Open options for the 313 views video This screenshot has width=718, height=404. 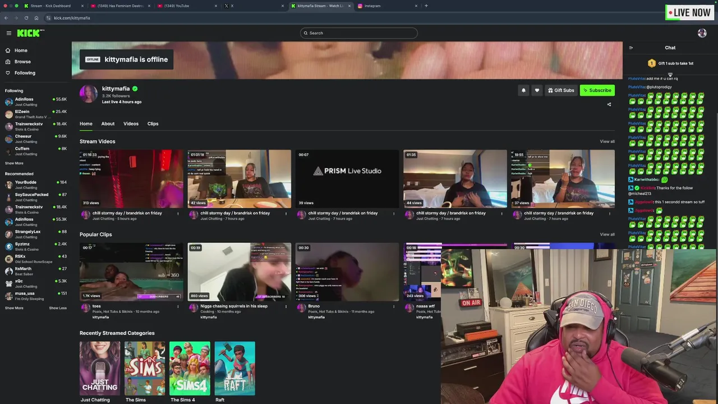coord(178,213)
